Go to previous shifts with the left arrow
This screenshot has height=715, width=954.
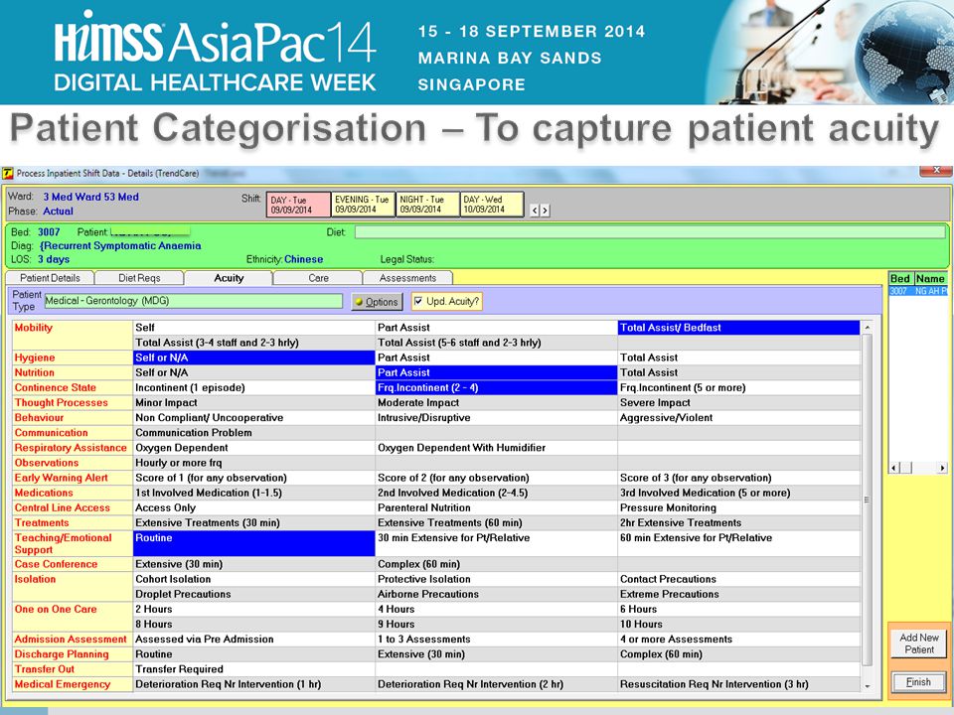[x=535, y=211]
